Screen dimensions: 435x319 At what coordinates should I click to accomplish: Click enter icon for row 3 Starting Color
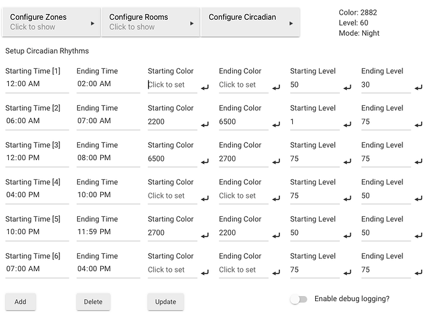coord(205,161)
